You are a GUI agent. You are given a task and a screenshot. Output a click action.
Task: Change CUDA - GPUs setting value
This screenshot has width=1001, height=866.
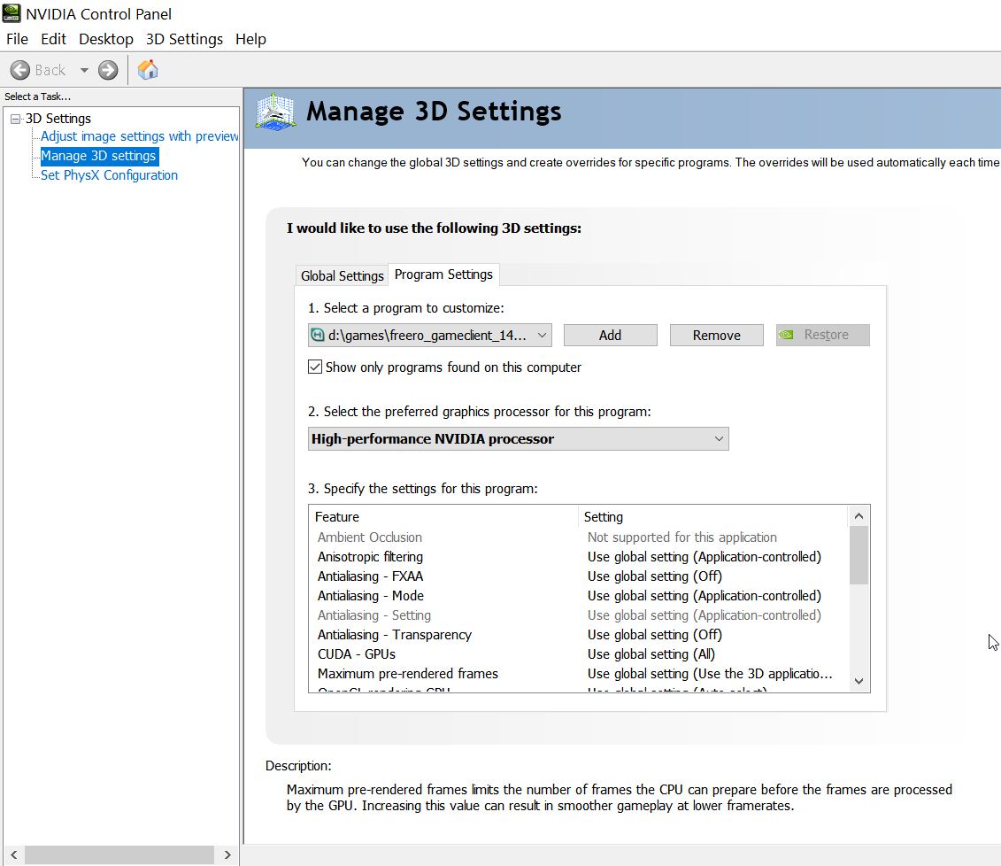[x=651, y=654]
